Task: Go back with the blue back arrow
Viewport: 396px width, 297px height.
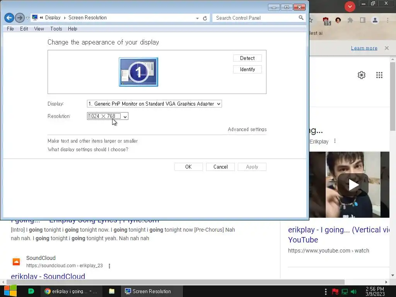Action: pyautogui.click(x=9, y=18)
